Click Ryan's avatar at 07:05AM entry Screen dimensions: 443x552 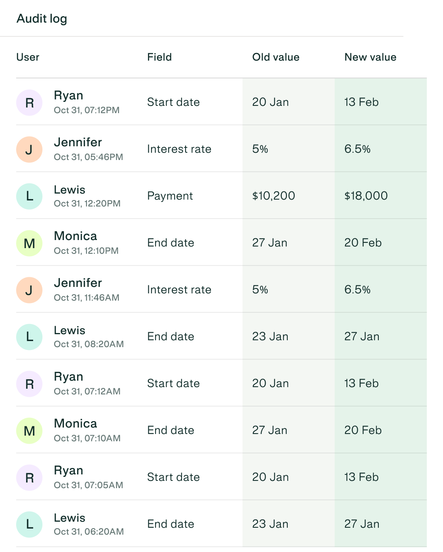[29, 478]
